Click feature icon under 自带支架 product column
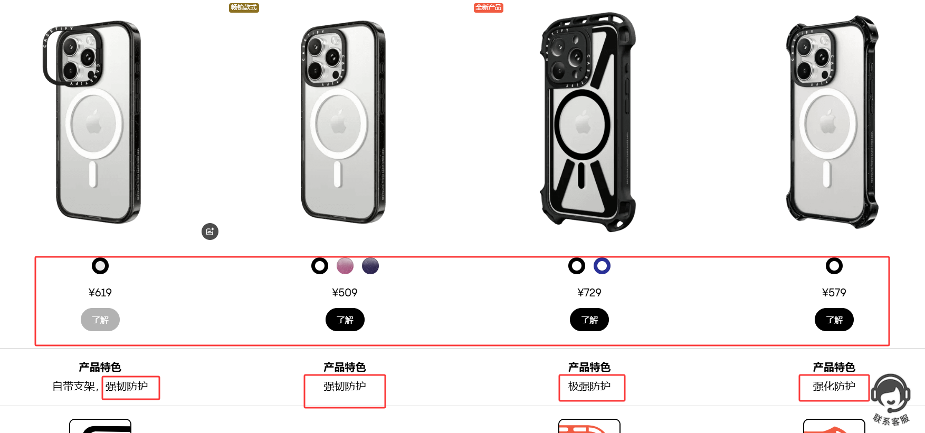Image resolution: width=925 pixels, height=433 pixels. [x=100, y=426]
